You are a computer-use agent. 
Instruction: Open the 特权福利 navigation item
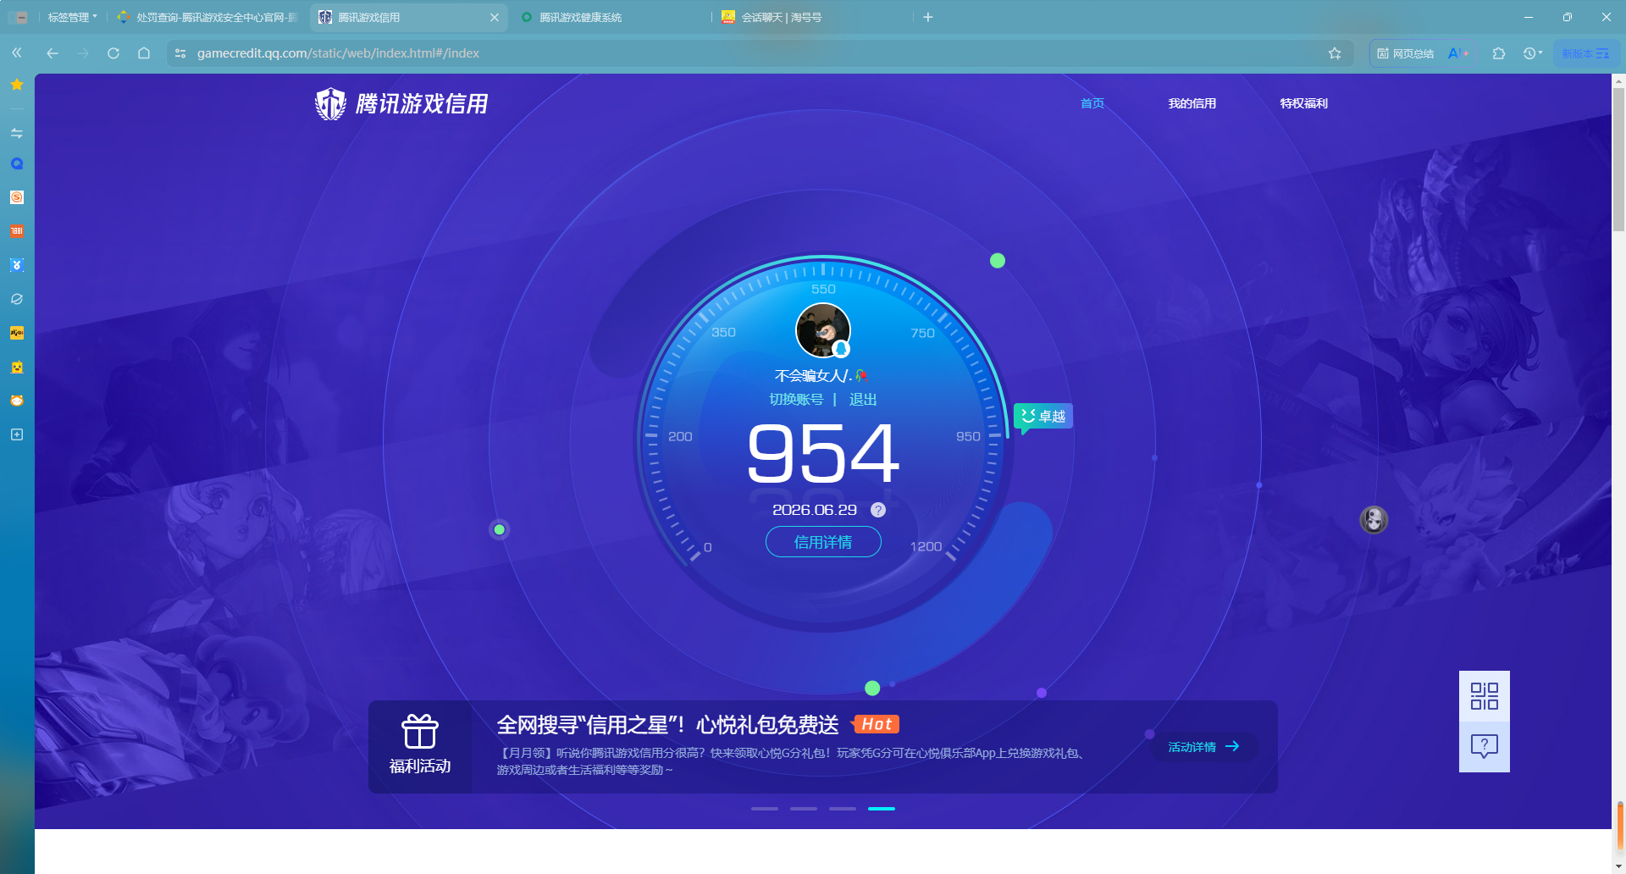(1304, 103)
